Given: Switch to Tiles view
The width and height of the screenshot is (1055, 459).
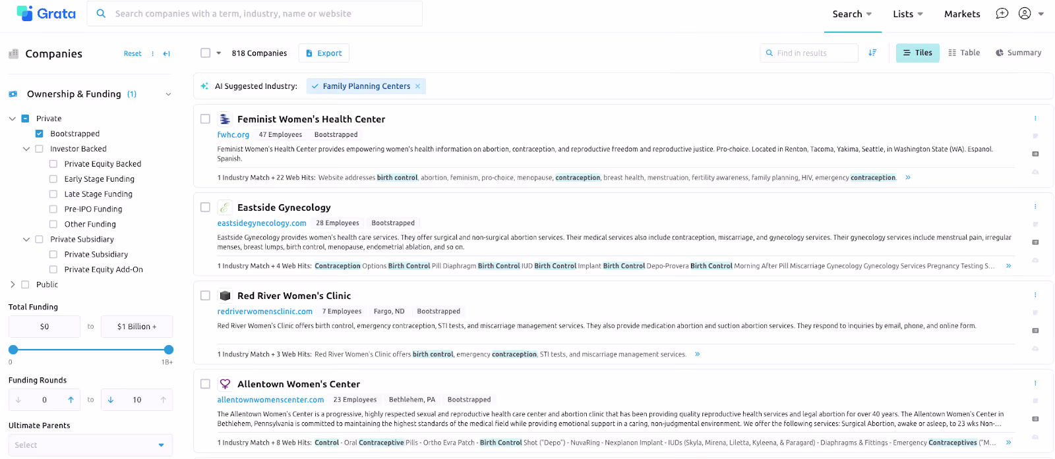Looking at the screenshot, I should click(x=917, y=53).
